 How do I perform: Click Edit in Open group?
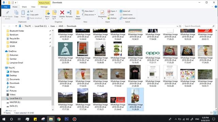(111, 15)
